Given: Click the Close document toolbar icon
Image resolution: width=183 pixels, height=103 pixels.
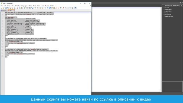Looking at the screenshot, I should (10, 8).
